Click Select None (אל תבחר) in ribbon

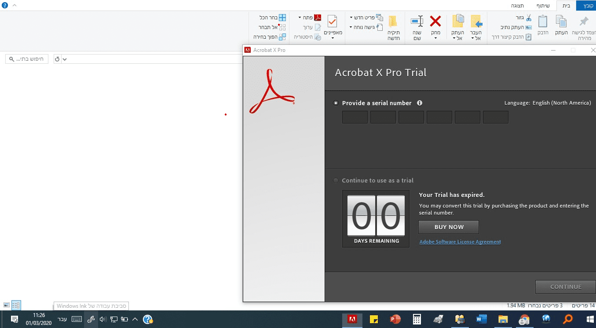[273, 27]
